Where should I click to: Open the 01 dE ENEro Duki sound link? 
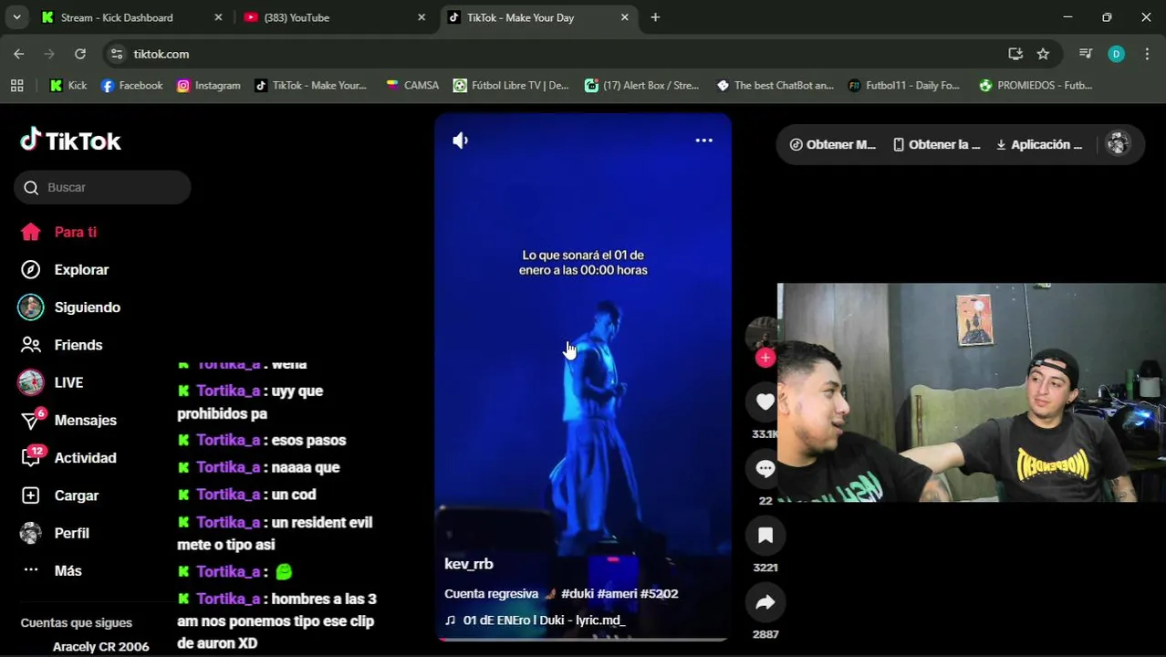pos(535,620)
